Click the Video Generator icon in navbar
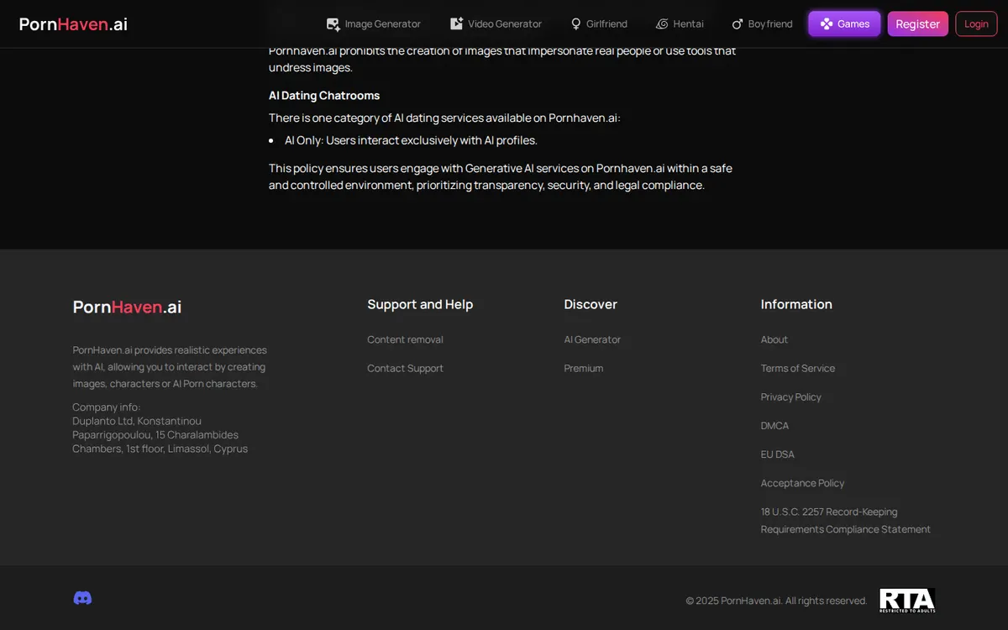This screenshot has width=1008, height=630. click(457, 24)
